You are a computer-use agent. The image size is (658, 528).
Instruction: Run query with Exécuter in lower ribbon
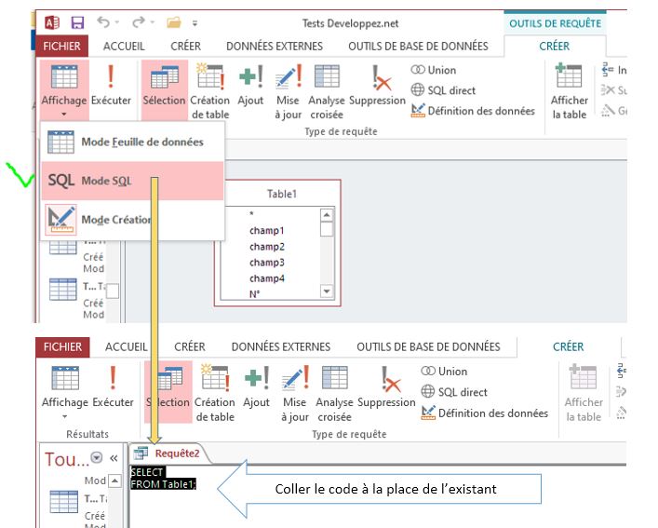click(113, 386)
